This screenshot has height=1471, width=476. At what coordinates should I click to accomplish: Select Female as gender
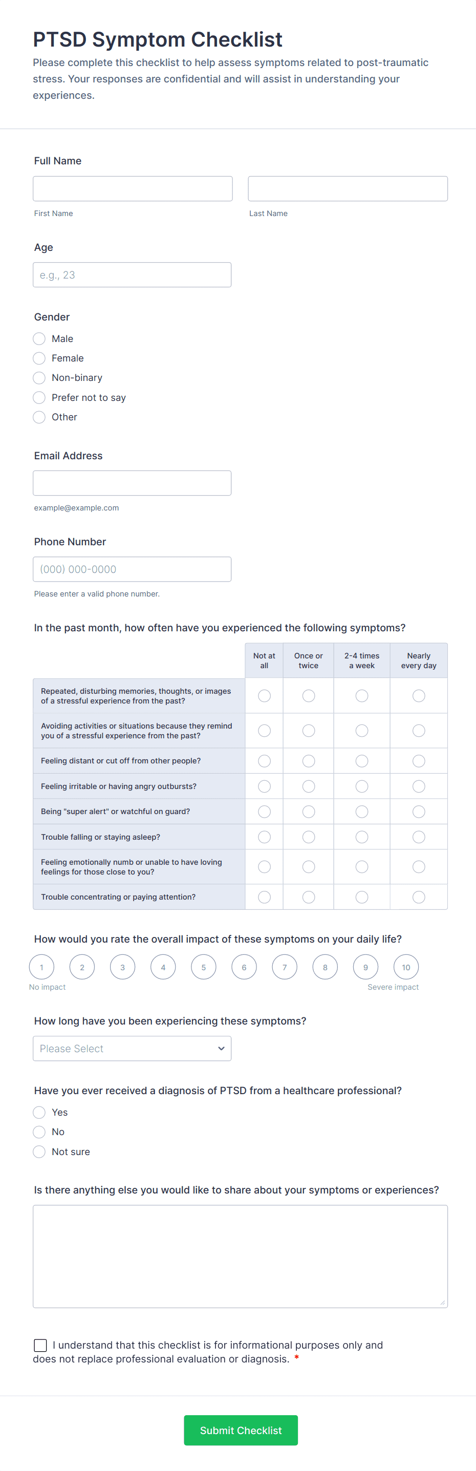point(39,358)
